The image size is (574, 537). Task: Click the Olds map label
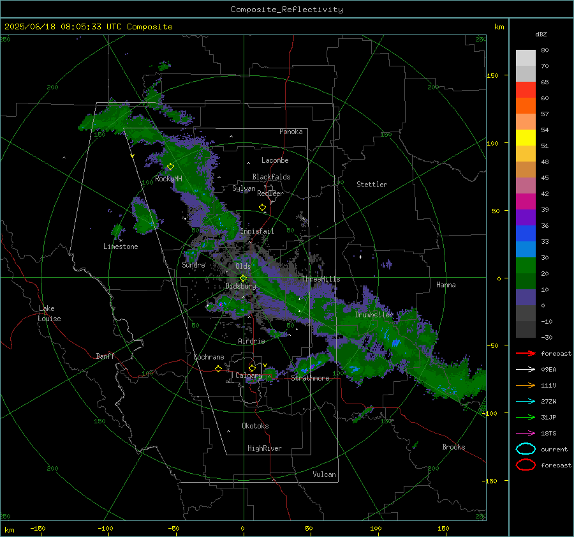[243, 266]
